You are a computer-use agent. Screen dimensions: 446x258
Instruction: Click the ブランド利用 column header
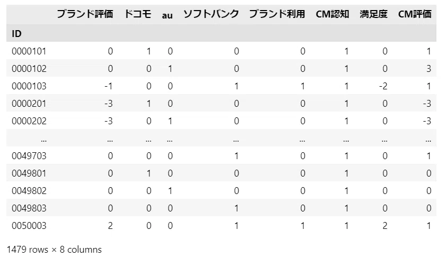point(277,14)
